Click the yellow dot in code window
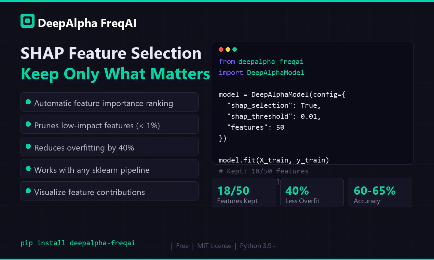Viewport: 434px width, 260px height. point(228,50)
